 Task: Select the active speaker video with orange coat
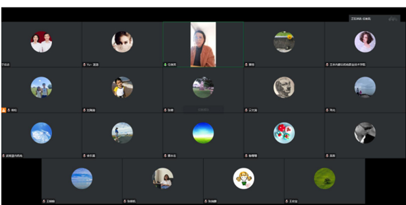(x=203, y=44)
